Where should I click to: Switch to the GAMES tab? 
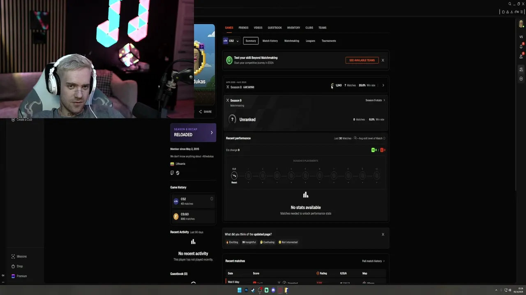[229, 28]
